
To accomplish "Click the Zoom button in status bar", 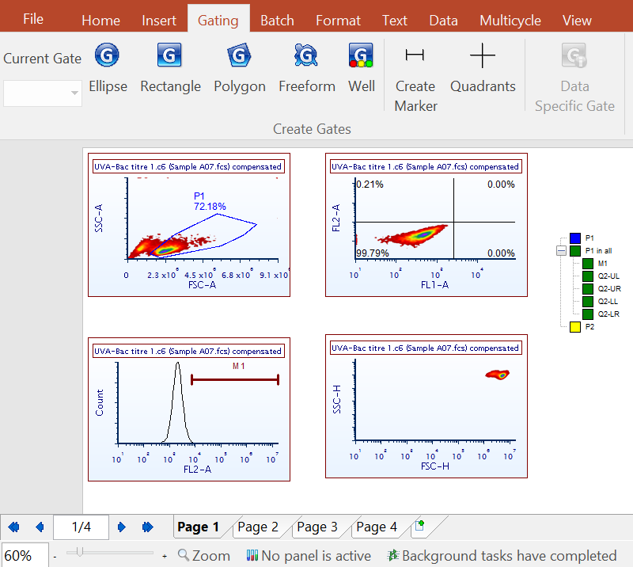I will click(x=204, y=556).
